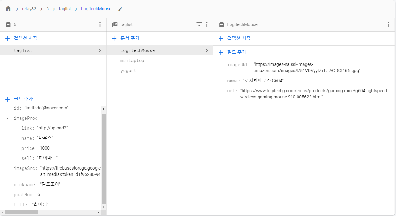Click 문서 추가 to add document
This screenshot has width=396, height=216.
tap(130, 38)
